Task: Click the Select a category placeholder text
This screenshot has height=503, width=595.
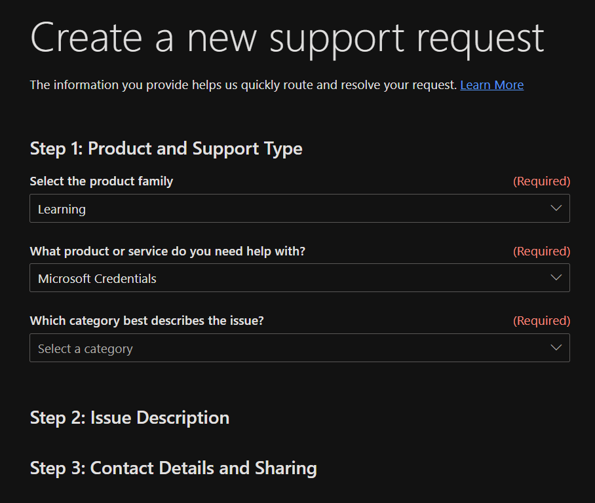Action: [x=85, y=349]
